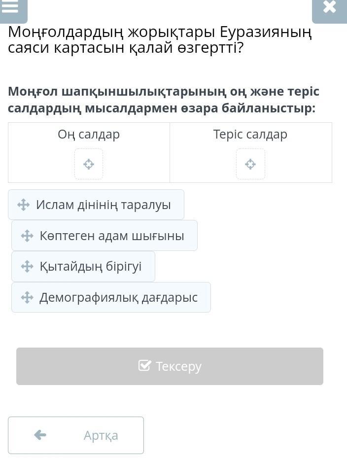
Task: Click drop target under Оң салдар
Action: tap(89, 164)
